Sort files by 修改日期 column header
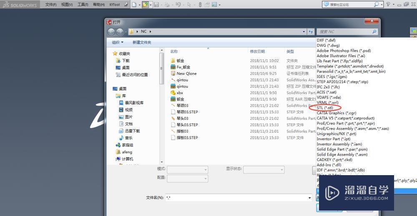417x216 pixels. click(x=257, y=51)
